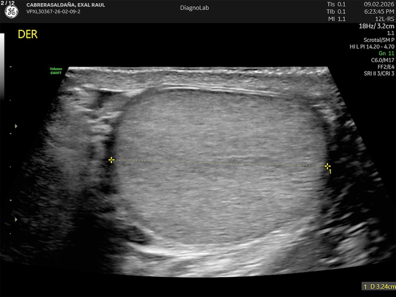The width and height of the screenshot is (396, 297).
Task: Select the right yellow caliper cross marker
Action: [328, 166]
